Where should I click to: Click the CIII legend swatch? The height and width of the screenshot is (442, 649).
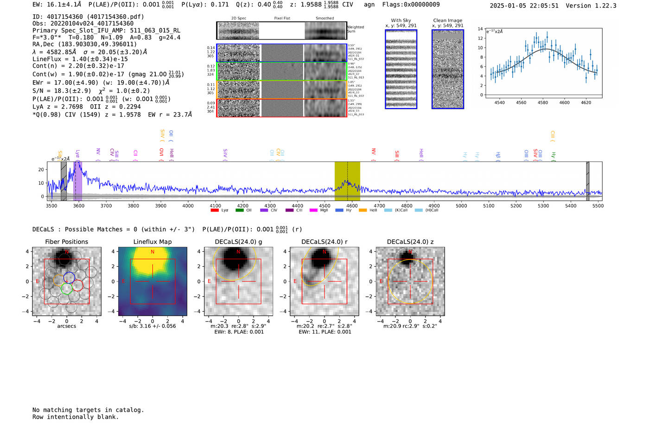[289, 210]
